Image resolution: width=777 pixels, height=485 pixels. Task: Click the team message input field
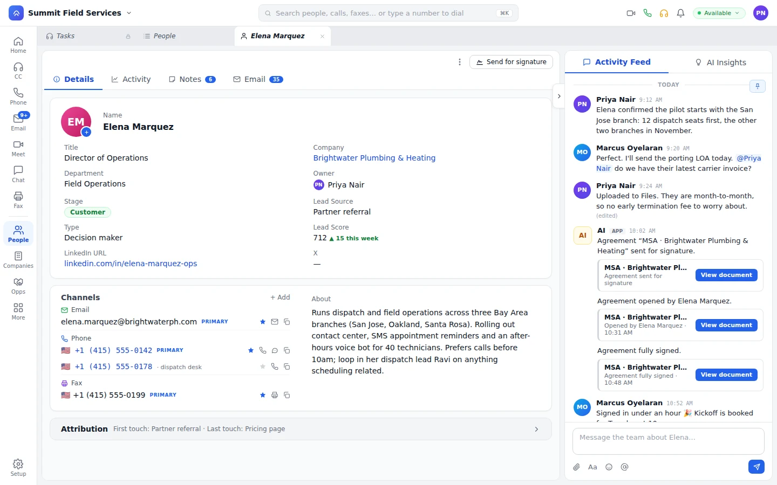668,441
